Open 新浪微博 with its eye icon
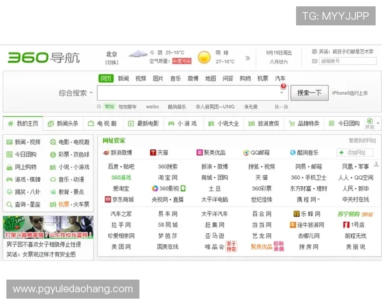382x305 pixels. [117, 152]
